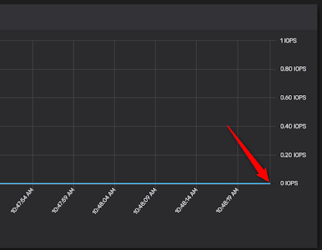Select the 10:47:59 AM time label

(x=63, y=201)
